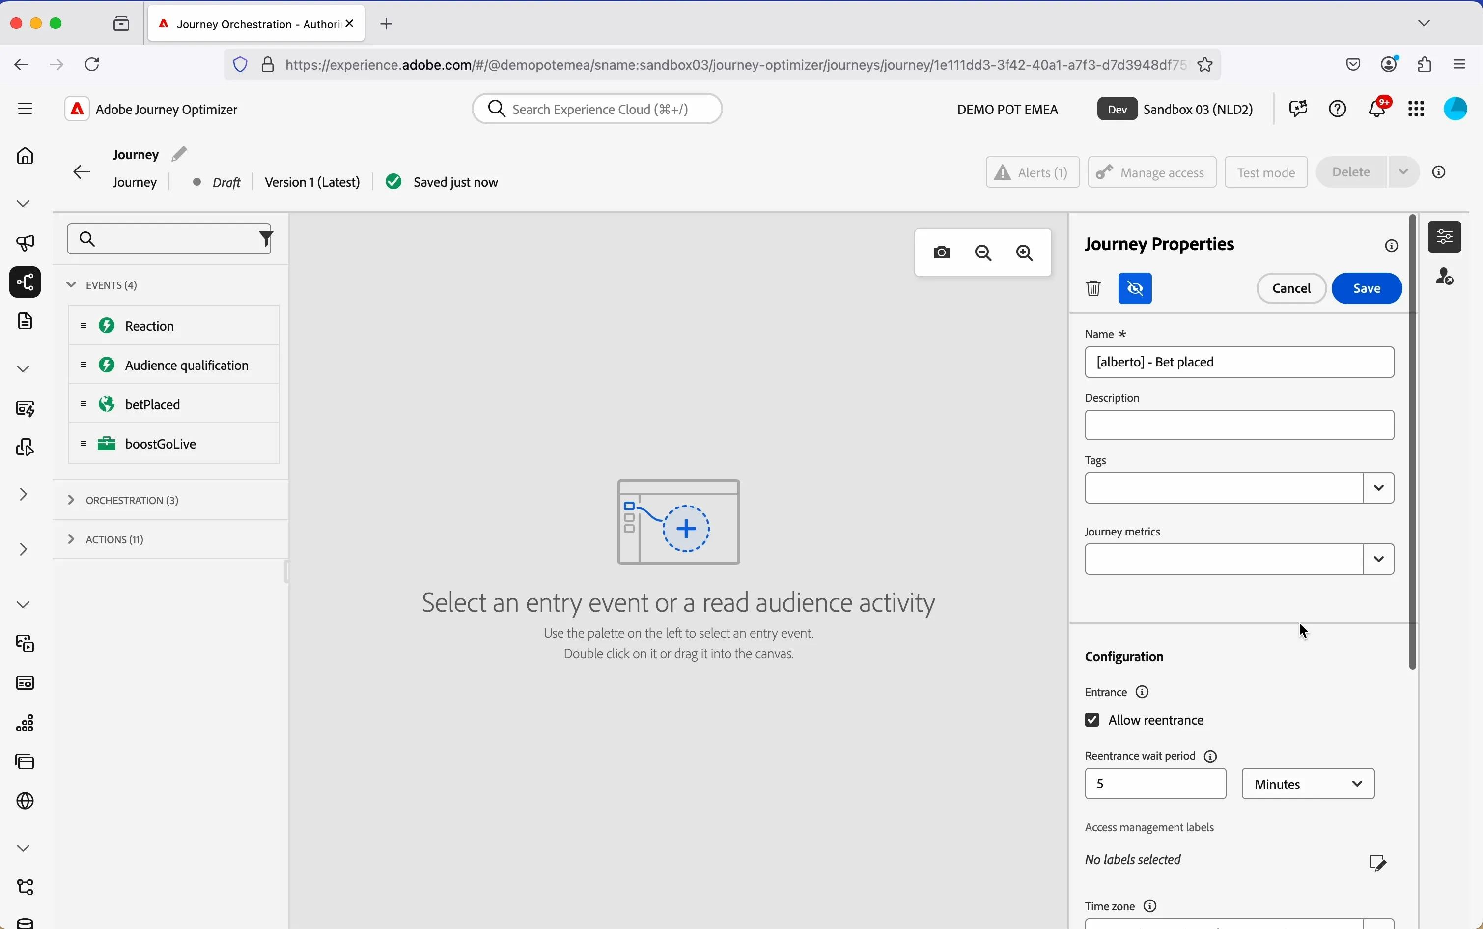Open the Home icon in the sidebar
Image resolution: width=1483 pixels, height=929 pixels.
(x=25, y=156)
